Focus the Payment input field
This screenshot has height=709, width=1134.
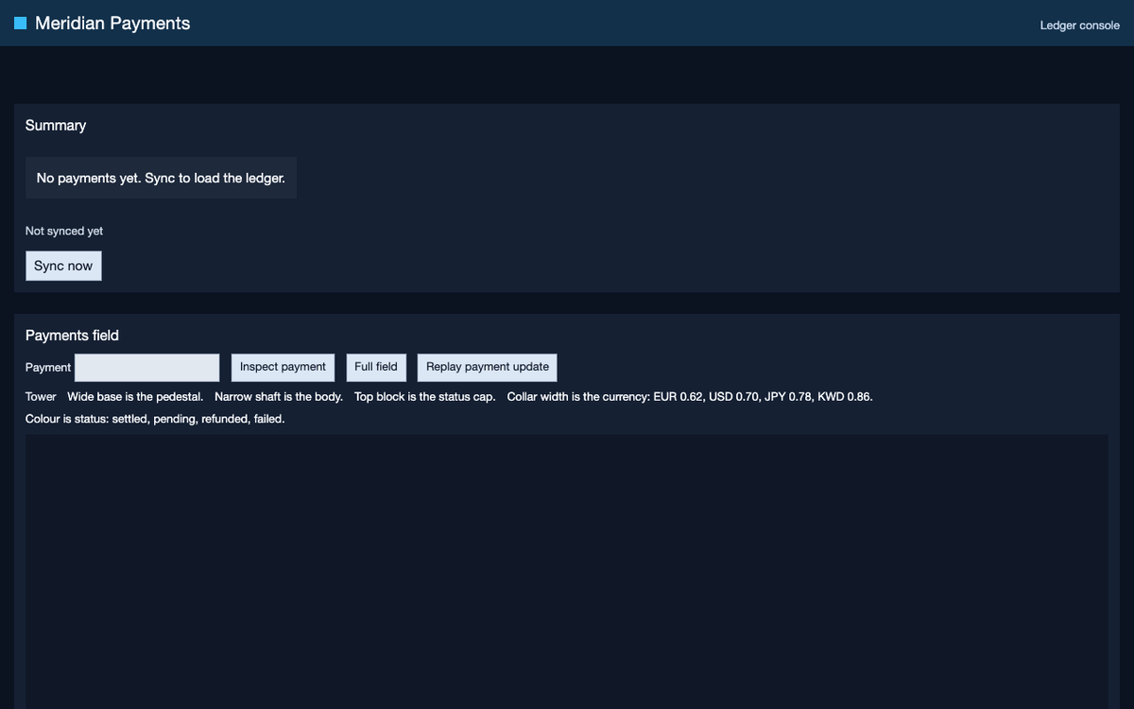coord(147,368)
